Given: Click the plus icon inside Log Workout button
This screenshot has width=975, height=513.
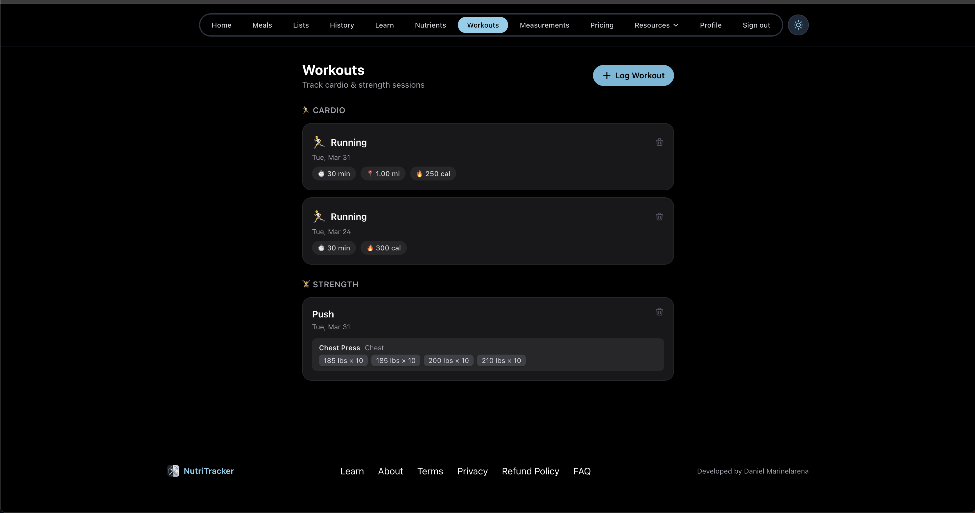Looking at the screenshot, I should [607, 75].
